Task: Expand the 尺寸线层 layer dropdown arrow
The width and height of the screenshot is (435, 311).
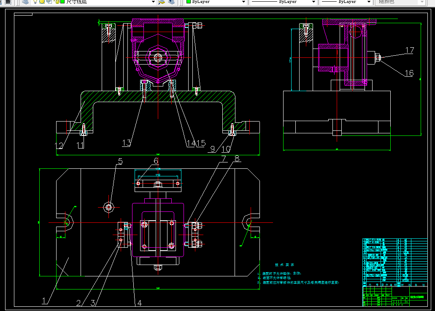Action: click(153, 2)
